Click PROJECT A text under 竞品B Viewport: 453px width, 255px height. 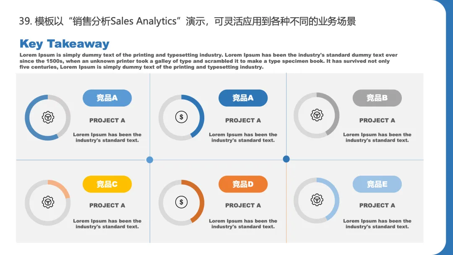pyautogui.click(x=377, y=120)
